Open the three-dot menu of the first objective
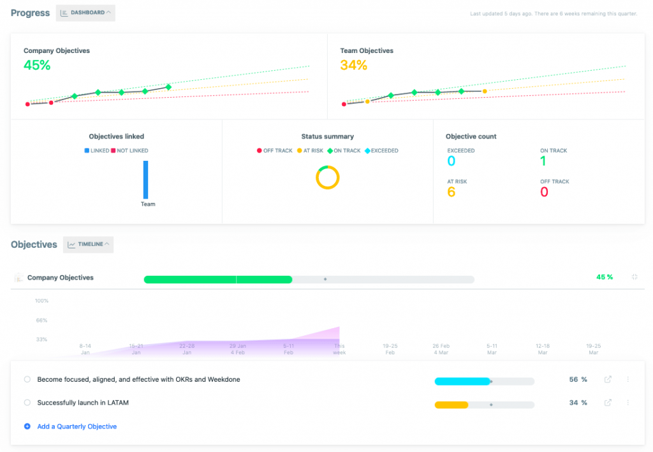 628,379
